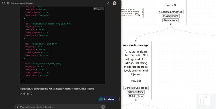Click the chat panel vertical scrollbar
This screenshot has height=109, width=216.
120,99
